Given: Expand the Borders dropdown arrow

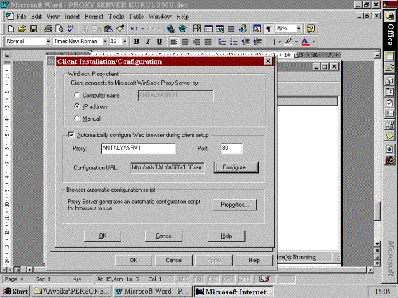Looking at the screenshot, I should pyautogui.click(x=279, y=42).
